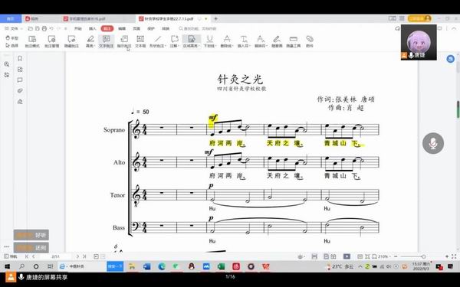The image size is (460, 287).
Task: Toggle the annotation mode (批注模式) button
Action: point(32,41)
